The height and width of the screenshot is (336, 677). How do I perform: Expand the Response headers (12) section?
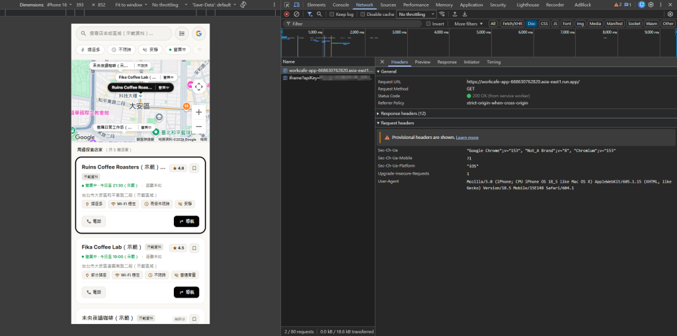401,114
